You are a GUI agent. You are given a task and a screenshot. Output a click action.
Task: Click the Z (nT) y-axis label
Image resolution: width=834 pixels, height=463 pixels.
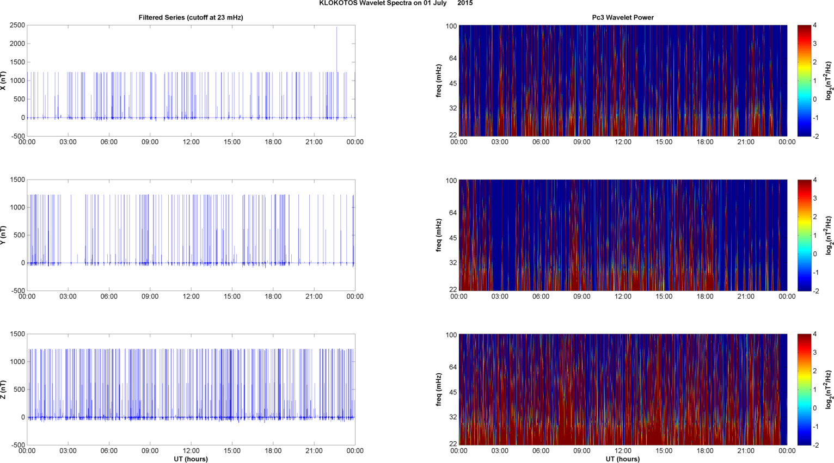click(3, 390)
